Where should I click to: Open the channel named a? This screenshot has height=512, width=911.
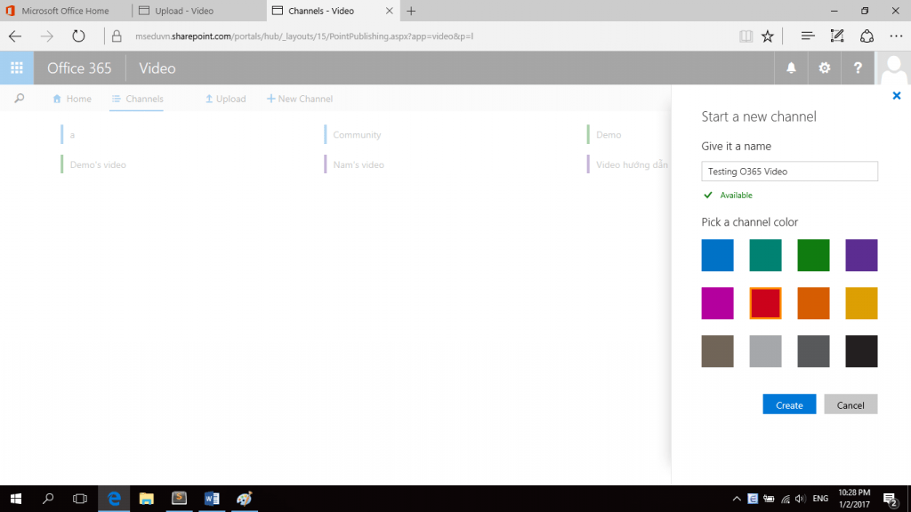[72, 135]
